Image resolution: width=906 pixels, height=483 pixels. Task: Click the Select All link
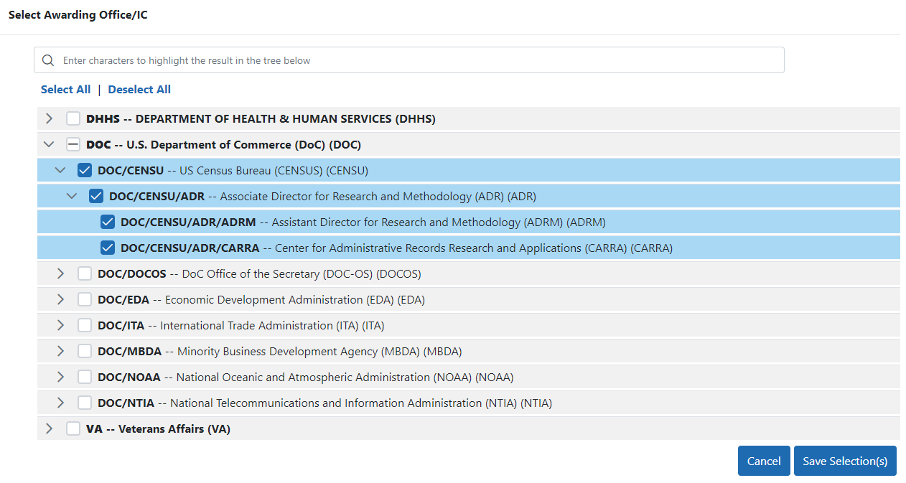coord(65,90)
